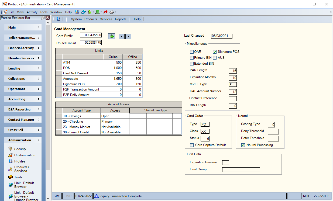Close the Portico Explorer Bar with red X
Image resolution: width=333 pixels, height=201 pixels.
[x=48, y=18]
